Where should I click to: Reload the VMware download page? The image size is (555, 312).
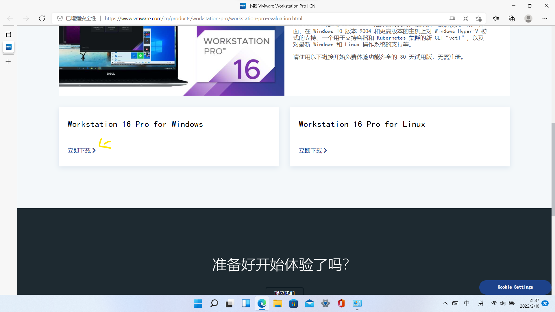(x=42, y=18)
